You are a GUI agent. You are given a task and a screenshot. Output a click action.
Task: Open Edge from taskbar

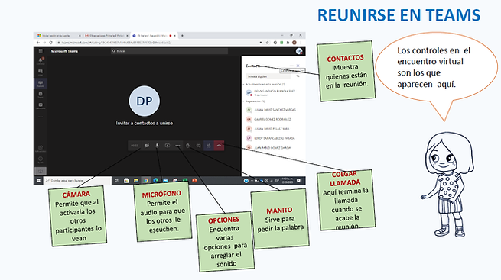point(155,181)
